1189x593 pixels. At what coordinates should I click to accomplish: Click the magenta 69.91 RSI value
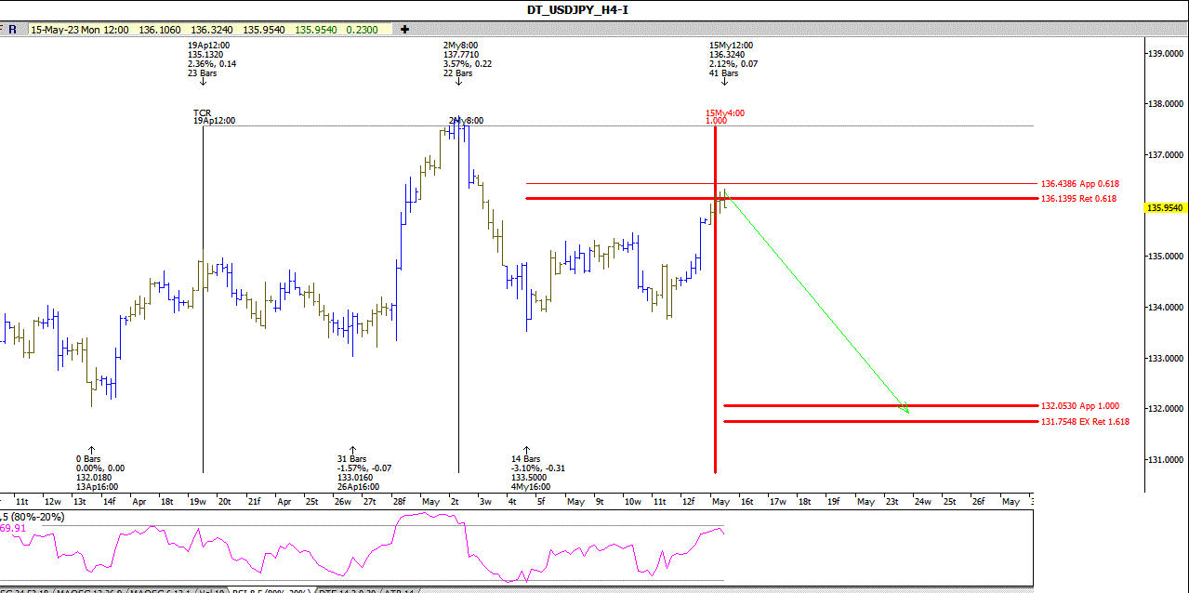click(x=12, y=528)
